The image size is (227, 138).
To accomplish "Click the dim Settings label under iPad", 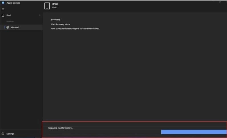I will [x=10, y=21].
